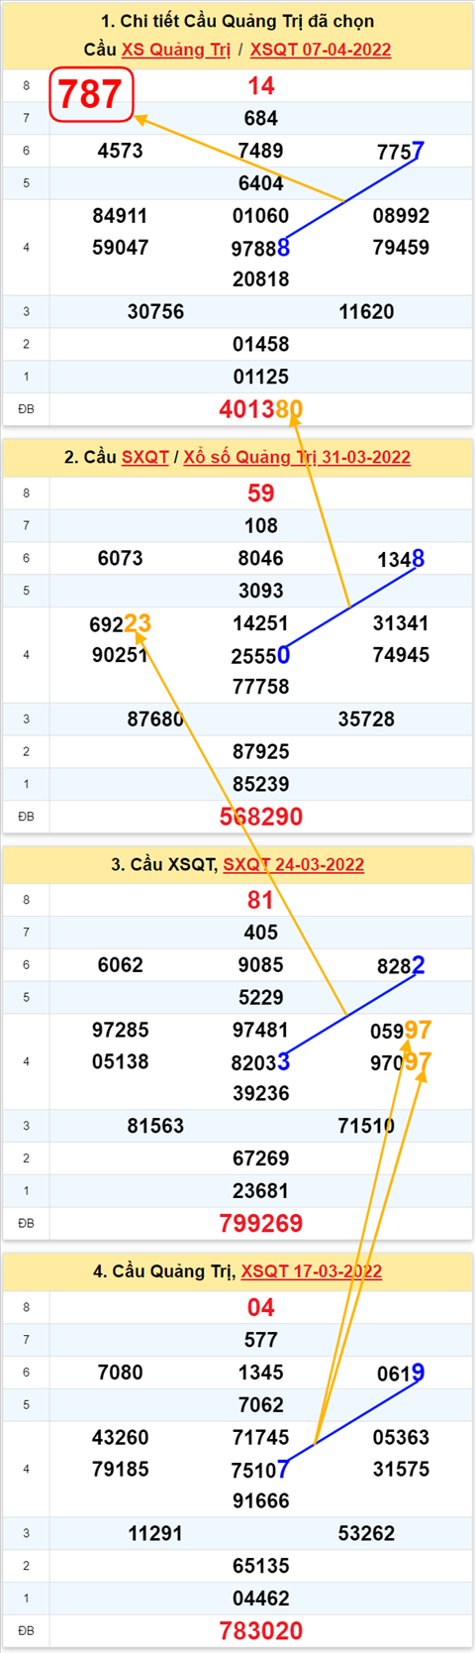Screen dimensions: 475x1653
Task: Select the number 7489
Action: (261, 151)
